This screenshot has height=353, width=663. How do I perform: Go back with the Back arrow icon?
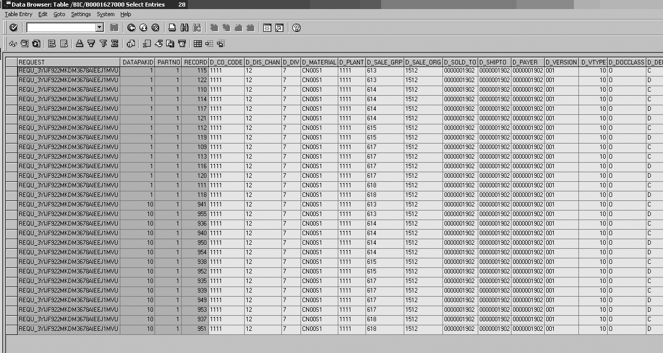(x=131, y=28)
